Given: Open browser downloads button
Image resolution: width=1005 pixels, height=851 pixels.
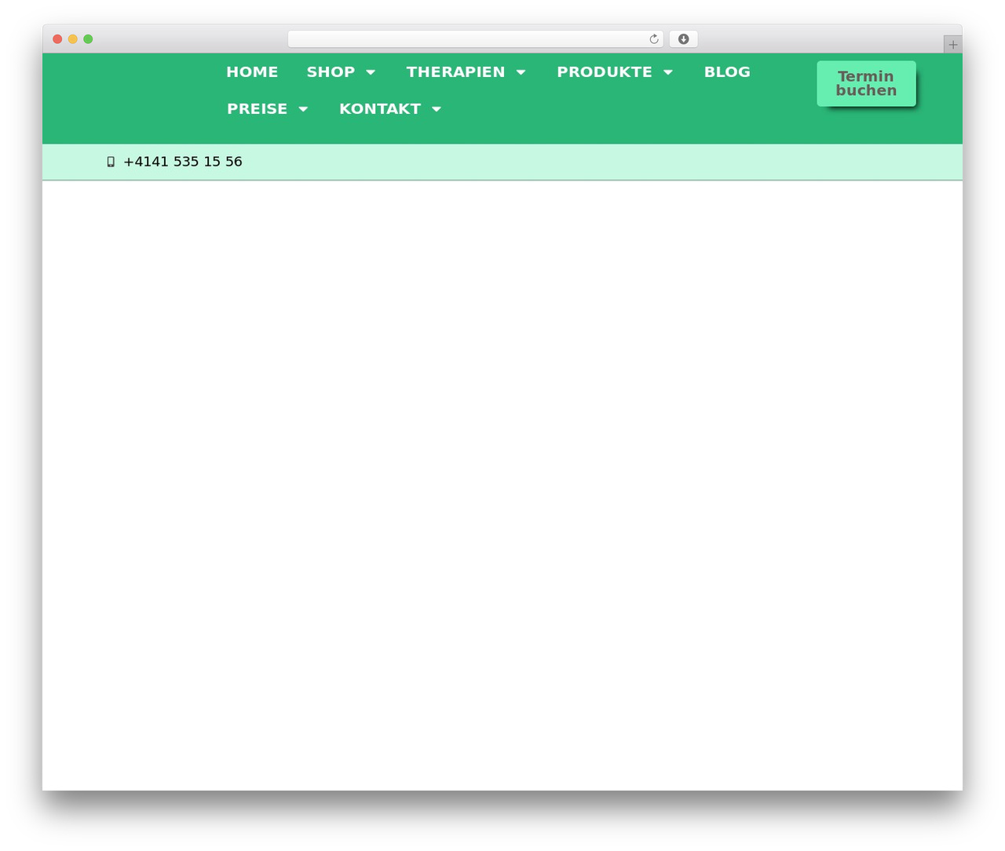Looking at the screenshot, I should pyautogui.click(x=683, y=39).
